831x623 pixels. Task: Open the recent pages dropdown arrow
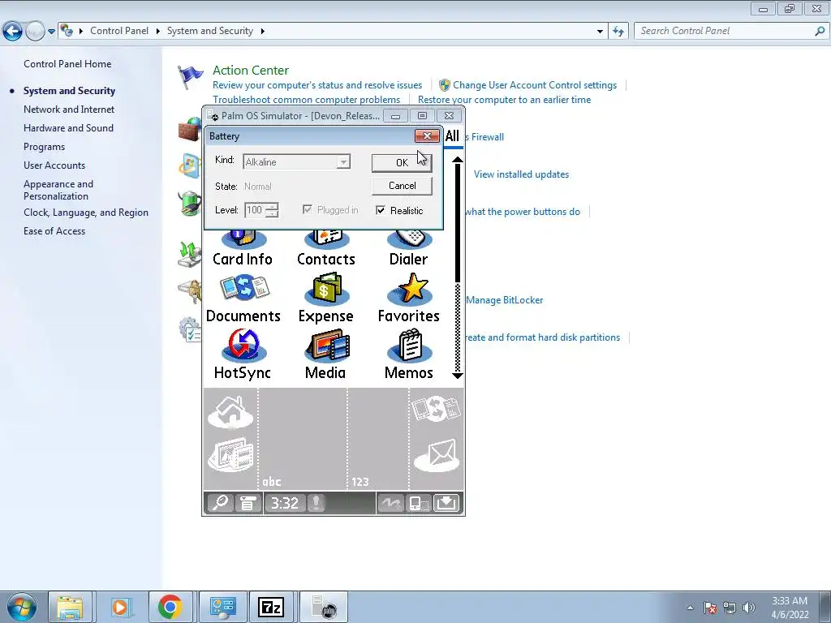point(51,32)
